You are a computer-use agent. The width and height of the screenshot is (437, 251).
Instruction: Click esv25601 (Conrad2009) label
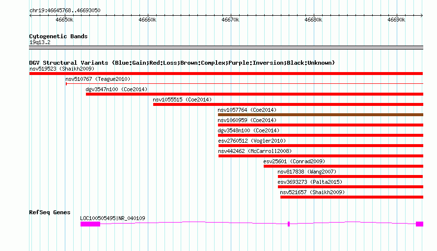coord(294,161)
